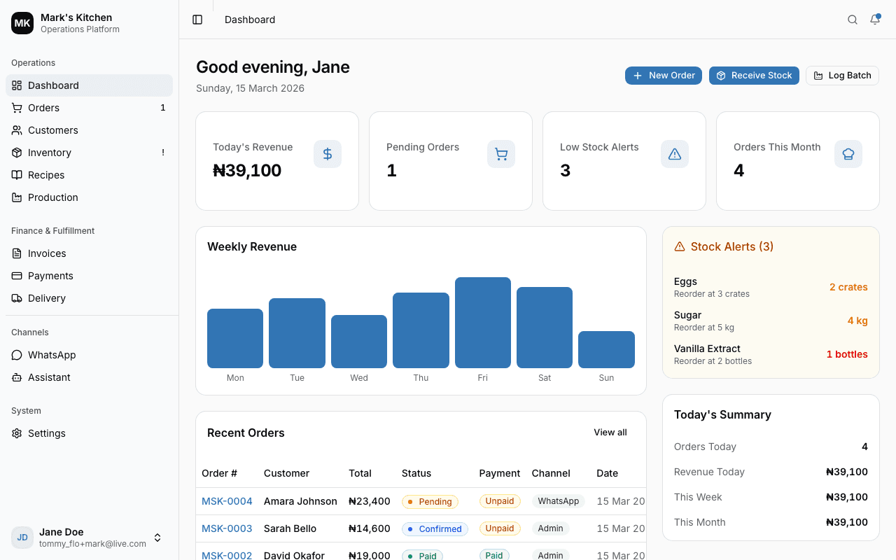
Task: Open the notifications bell
Action: click(x=874, y=20)
